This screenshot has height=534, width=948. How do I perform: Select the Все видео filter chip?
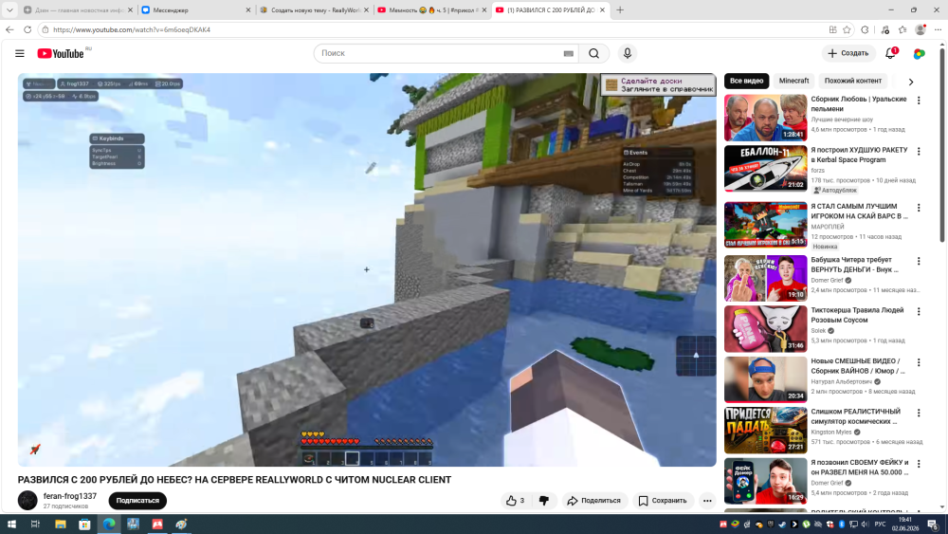click(746, 81)
